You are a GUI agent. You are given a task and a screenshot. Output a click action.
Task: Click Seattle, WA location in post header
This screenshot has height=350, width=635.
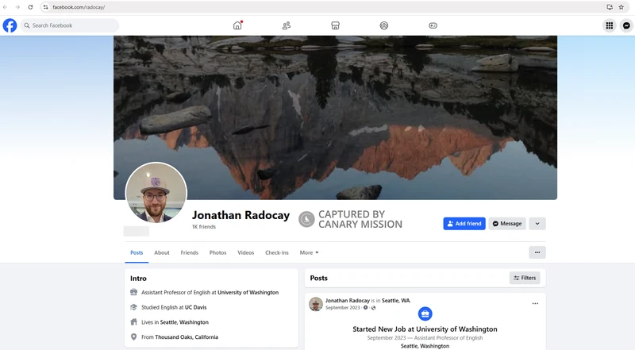point(396,301)
